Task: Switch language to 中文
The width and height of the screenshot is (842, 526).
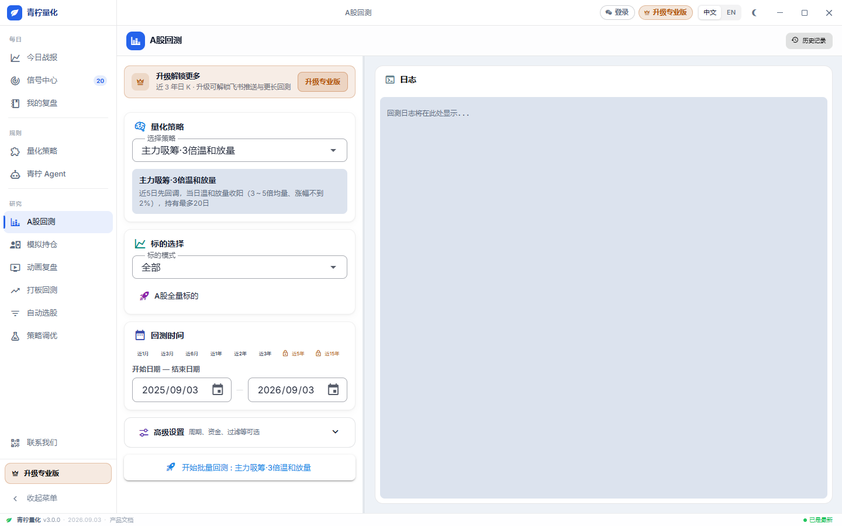Action: (710, 12)
